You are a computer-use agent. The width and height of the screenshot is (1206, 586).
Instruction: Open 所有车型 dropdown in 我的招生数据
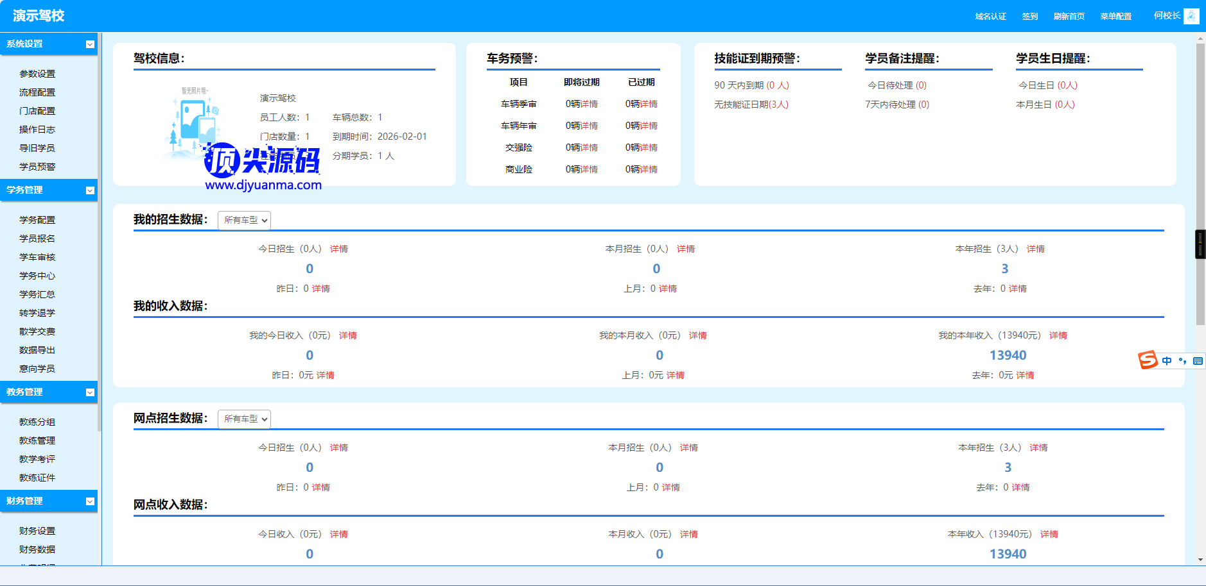(244, 221)
